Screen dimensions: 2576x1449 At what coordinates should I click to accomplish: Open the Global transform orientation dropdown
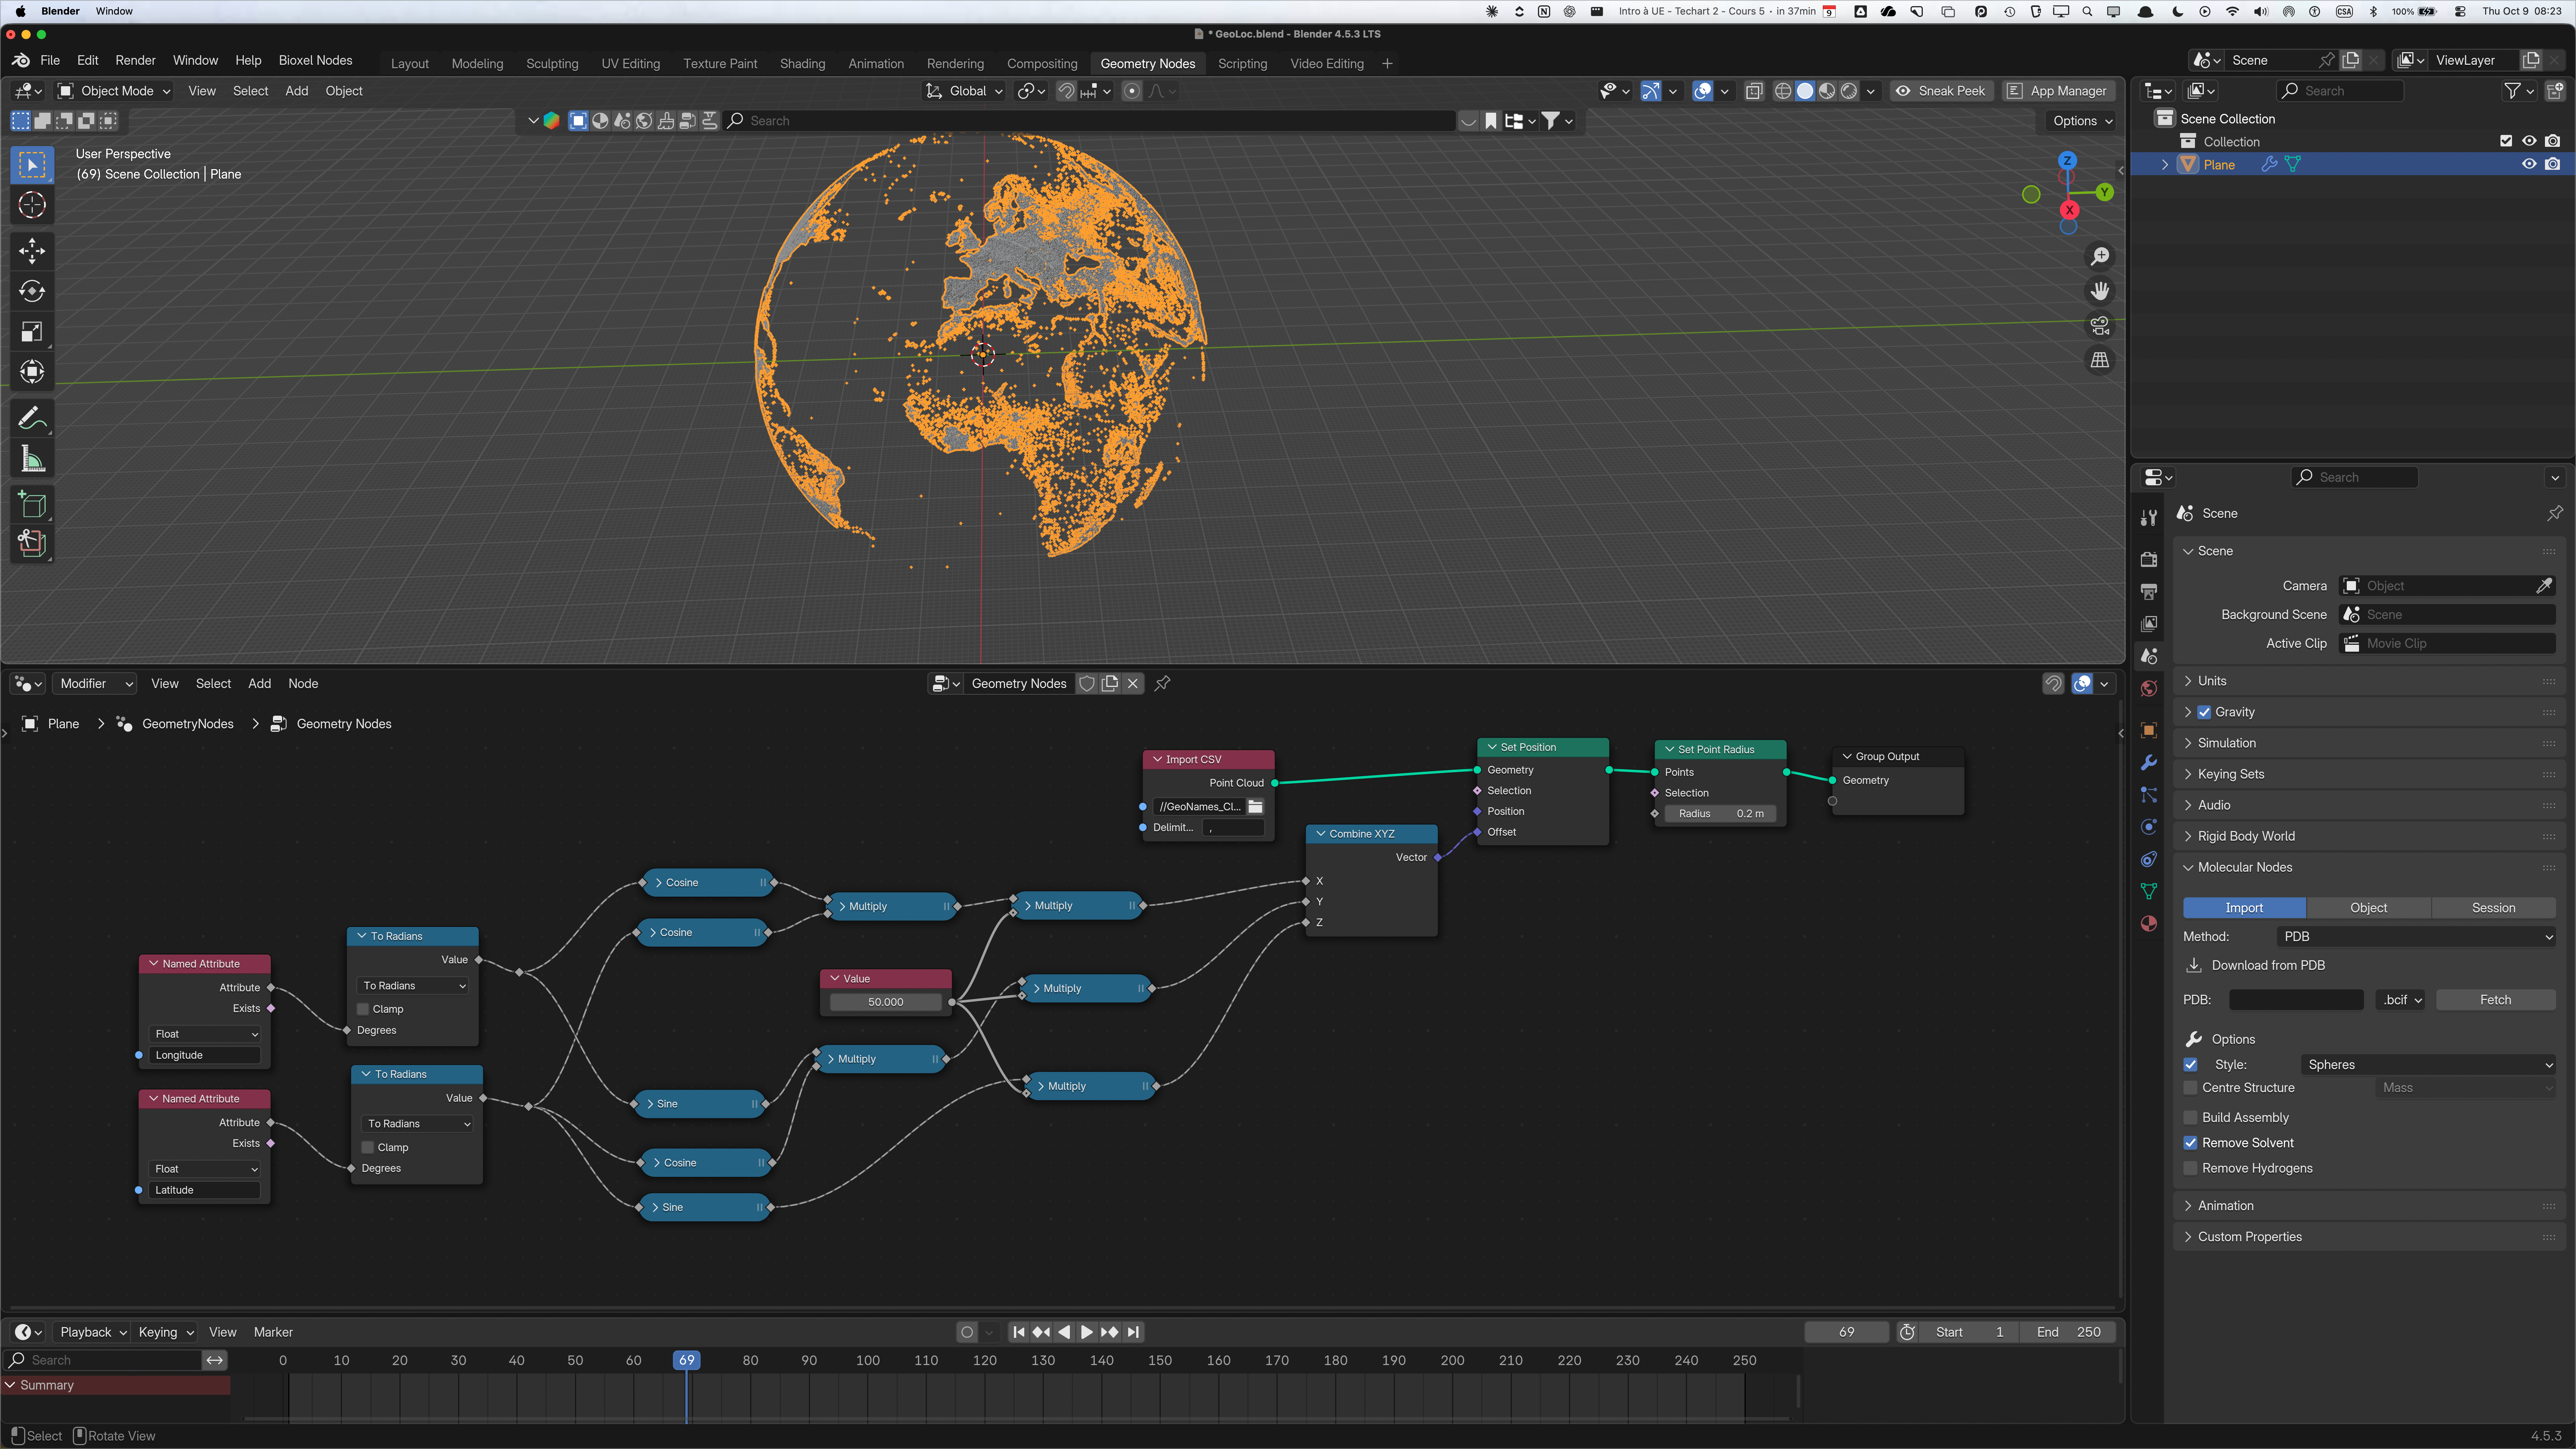tap(964, 91)
